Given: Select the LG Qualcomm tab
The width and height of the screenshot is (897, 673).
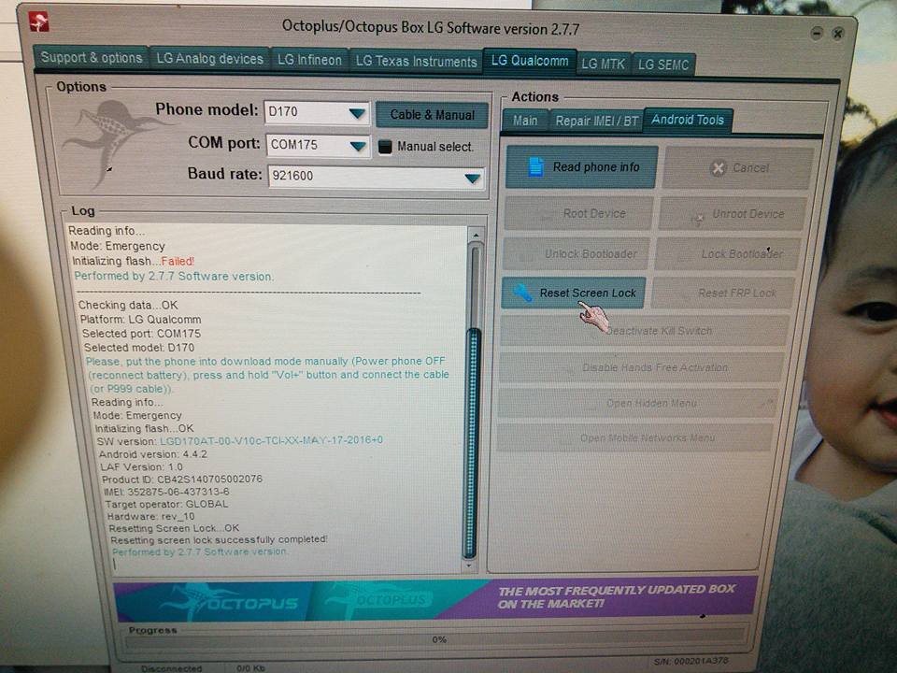Looking at the screenshot, I should tap(530, 61).
